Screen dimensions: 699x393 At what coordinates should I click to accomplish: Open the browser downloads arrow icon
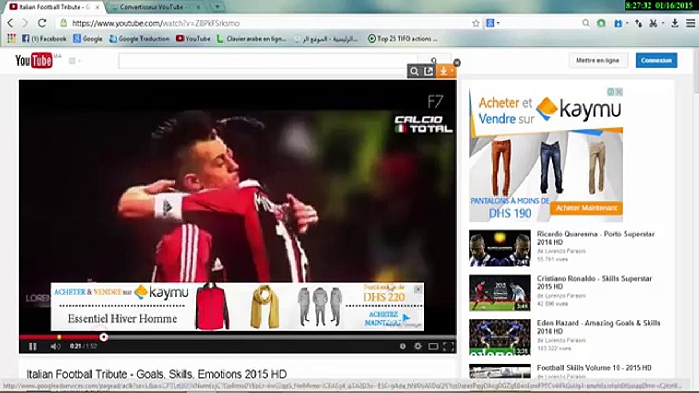pos(675,23)
